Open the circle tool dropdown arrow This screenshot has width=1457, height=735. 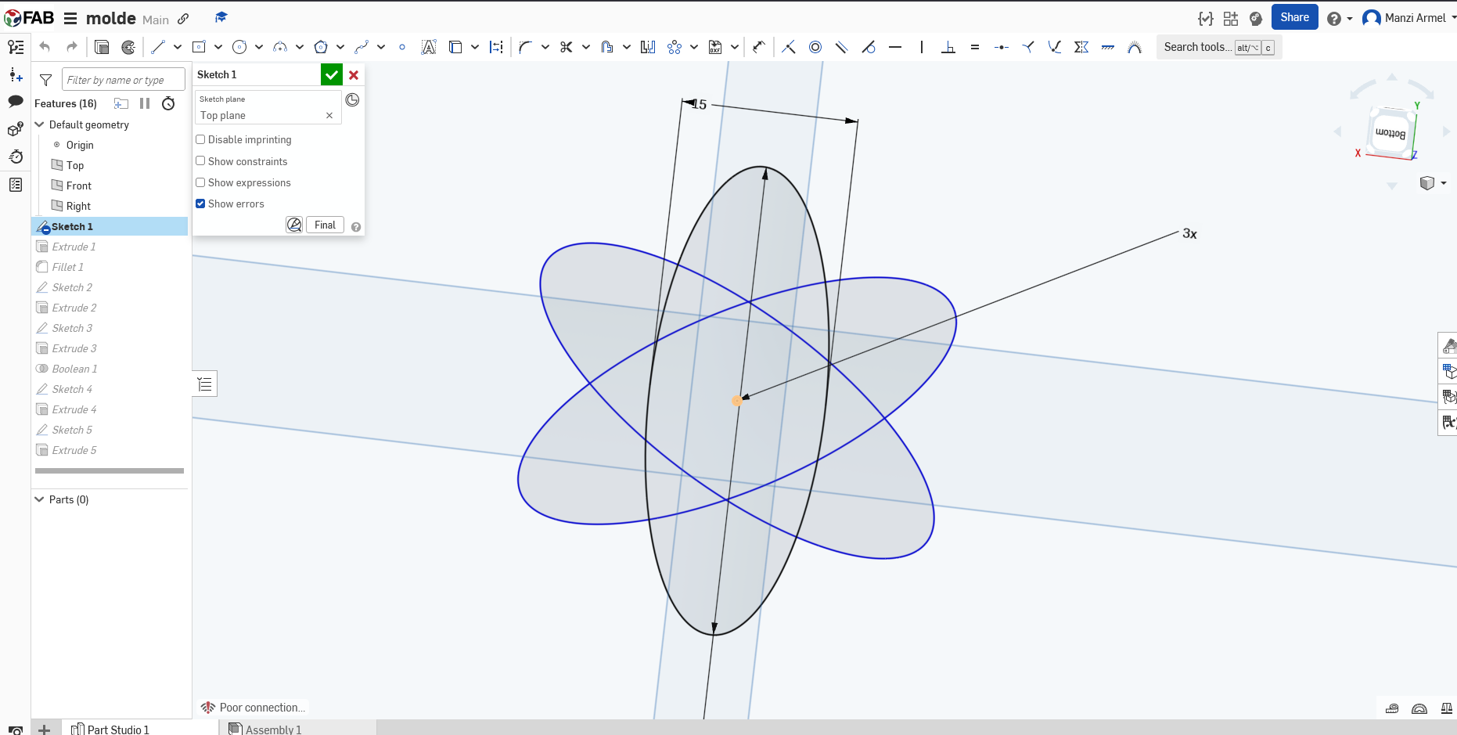pos(259,47)
